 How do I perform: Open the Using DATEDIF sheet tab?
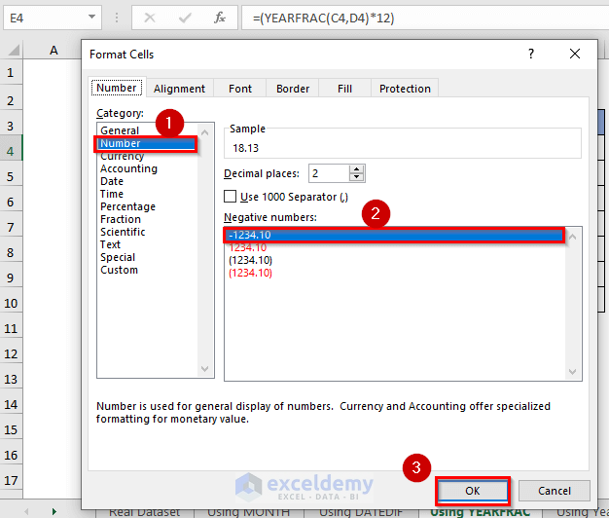[x=361, y=512]
